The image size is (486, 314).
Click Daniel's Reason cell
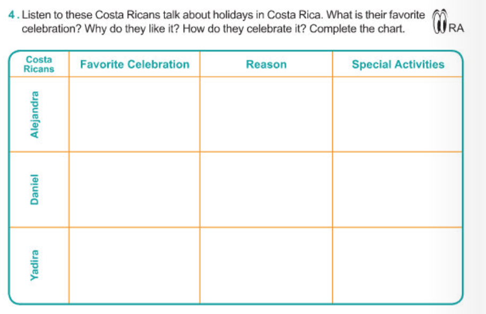coord(266,189)
